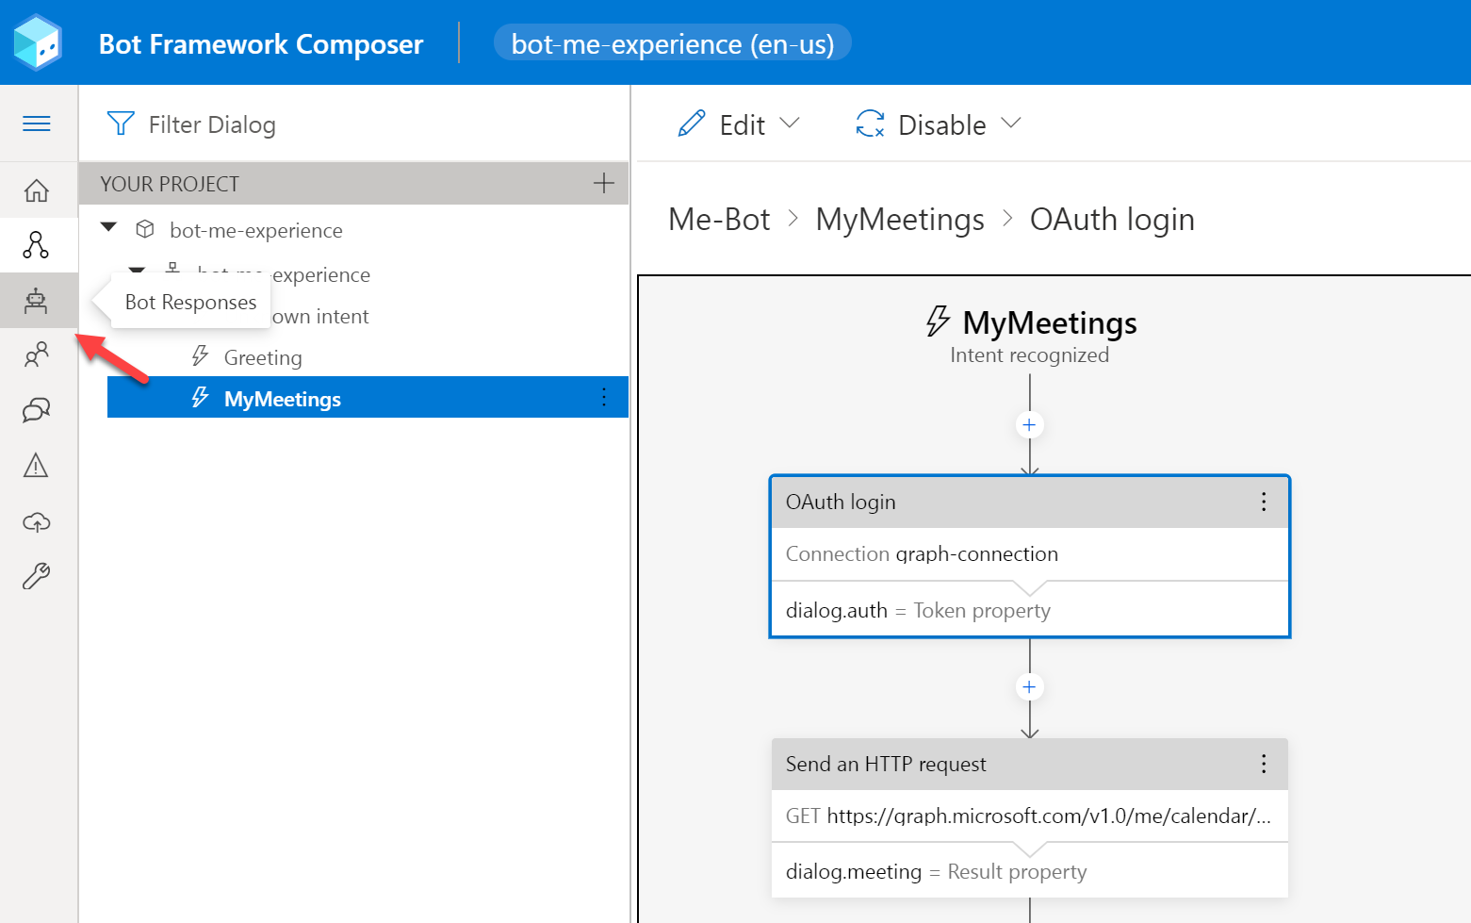The height and width of the screenshot is (923, 1471).
Task: Go to Home via the house icon
Action: pyautogui.click(x=37, y=190)
